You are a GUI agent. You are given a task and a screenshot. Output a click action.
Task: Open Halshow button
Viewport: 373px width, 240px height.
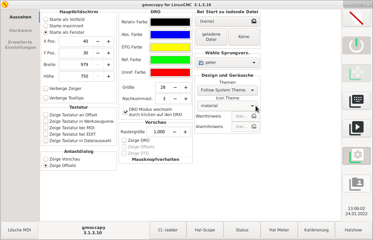click(353, 230)
